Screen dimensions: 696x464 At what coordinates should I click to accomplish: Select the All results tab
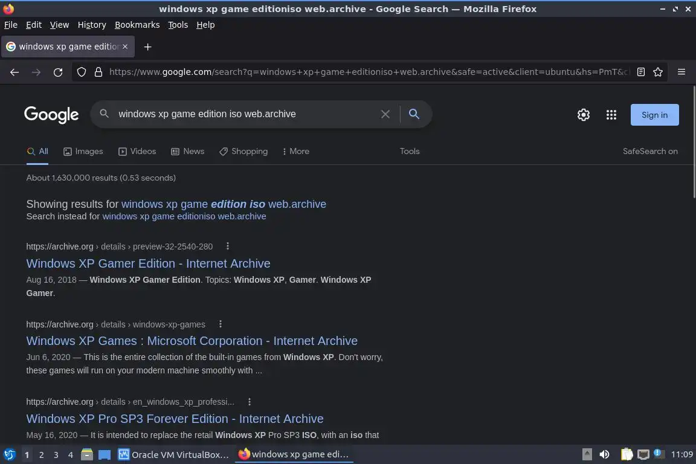click(x=37, y=152)
